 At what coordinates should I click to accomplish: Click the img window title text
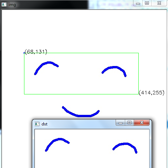[12, 5]
